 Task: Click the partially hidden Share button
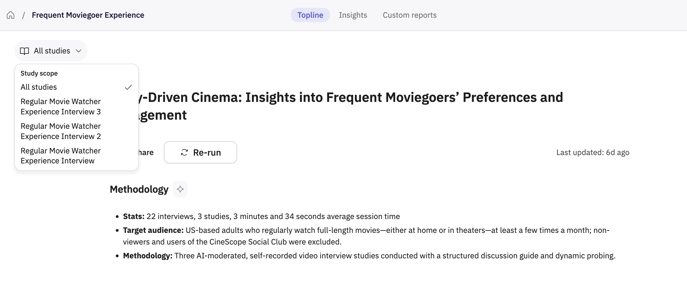pos(146,152)
